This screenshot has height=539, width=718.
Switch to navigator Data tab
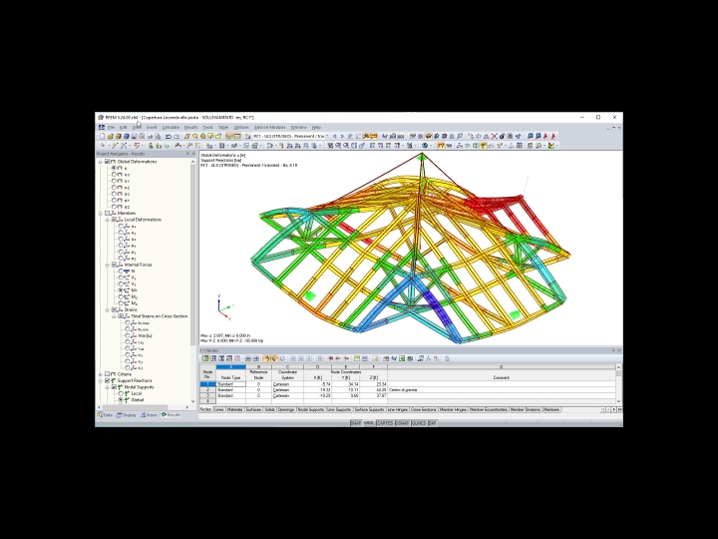coord(105,415)
